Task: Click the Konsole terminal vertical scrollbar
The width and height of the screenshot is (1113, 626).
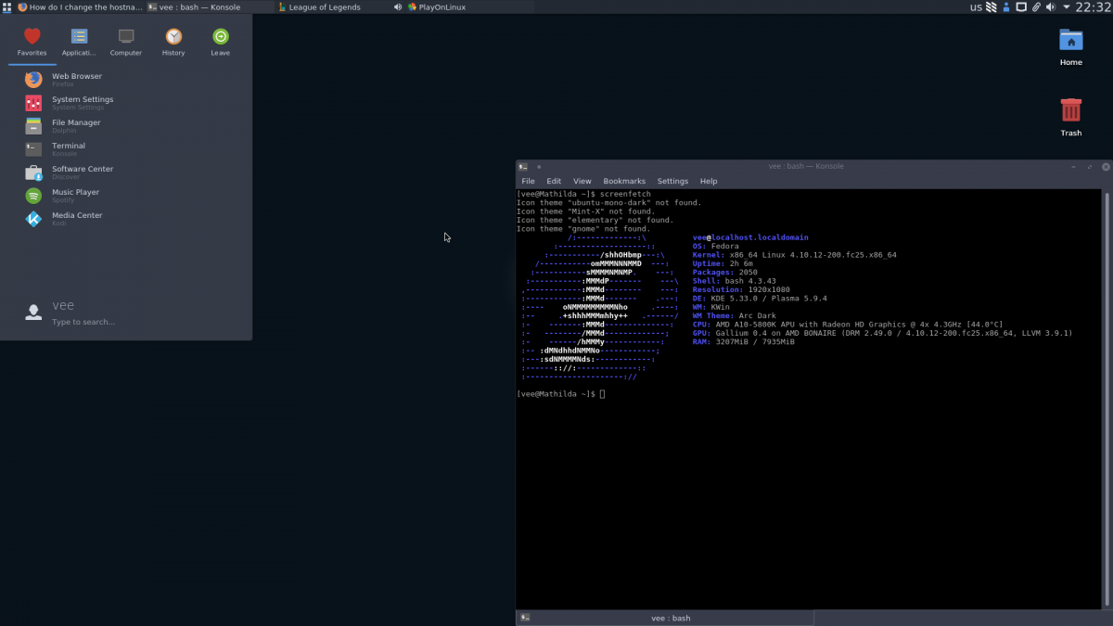Action: (x=1106, y=399)
